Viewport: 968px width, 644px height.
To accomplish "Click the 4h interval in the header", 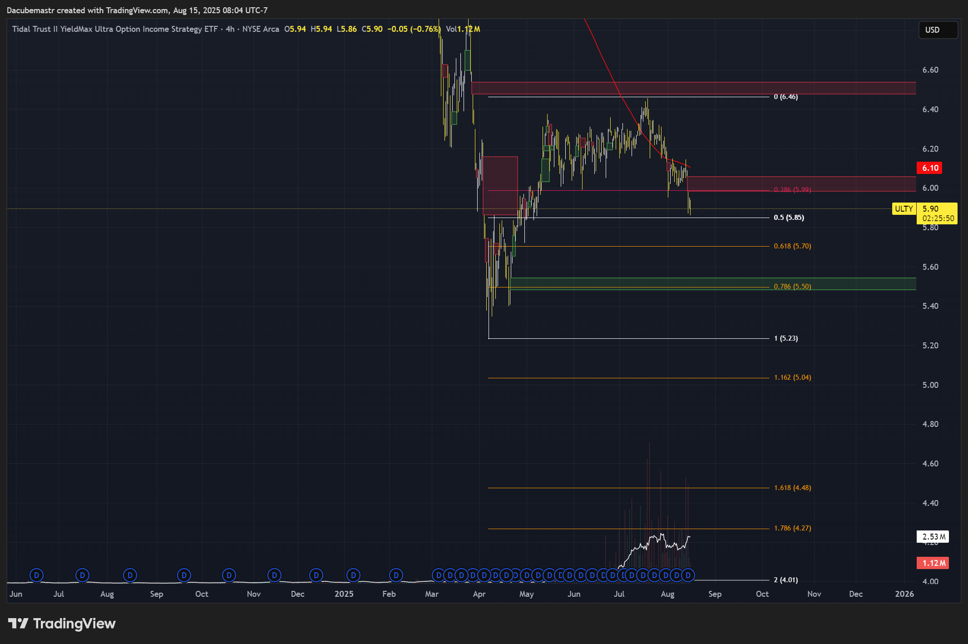I will [x=230, y=29].
